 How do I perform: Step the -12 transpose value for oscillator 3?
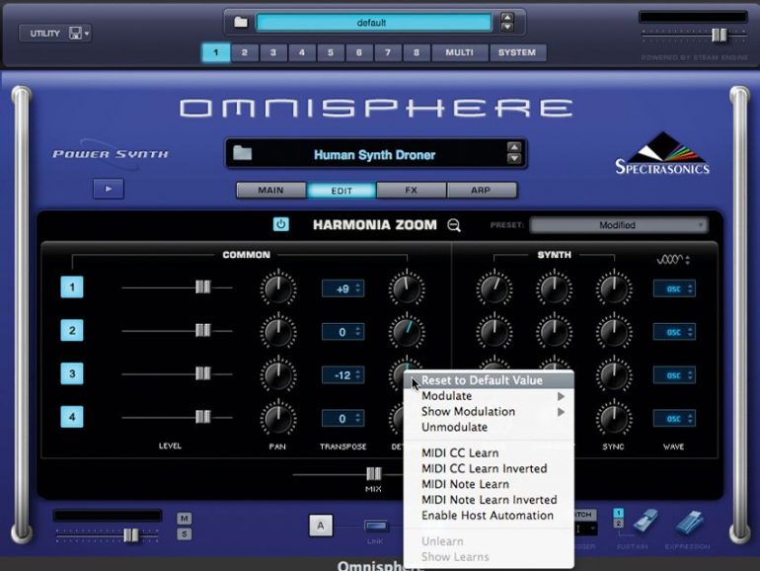(357, 374)
